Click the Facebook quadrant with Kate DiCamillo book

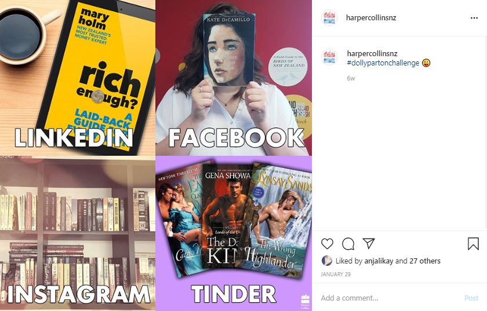pyautogui.click(x=234, y=78)
